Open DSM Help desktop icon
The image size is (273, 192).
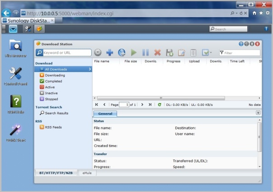pos(16,104)
